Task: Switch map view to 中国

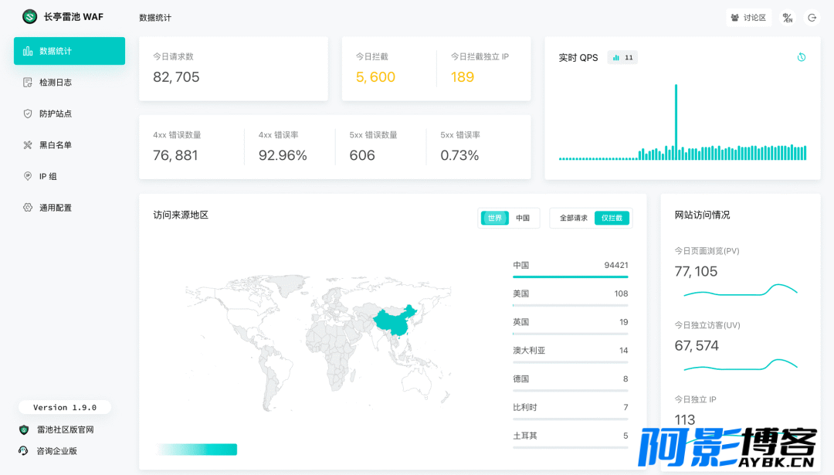Action: coord(523,218)
